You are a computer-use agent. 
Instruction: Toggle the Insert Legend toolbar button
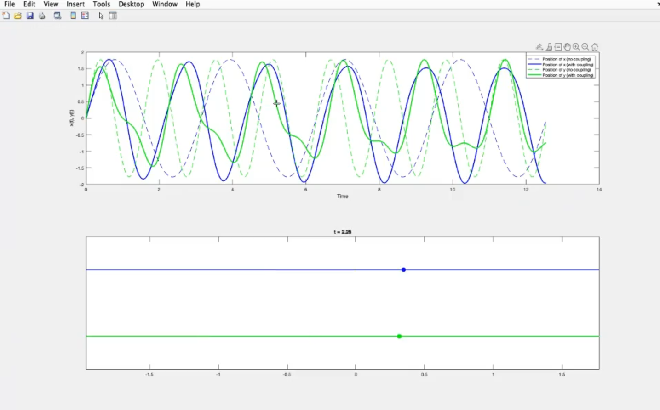coord(85,16)
